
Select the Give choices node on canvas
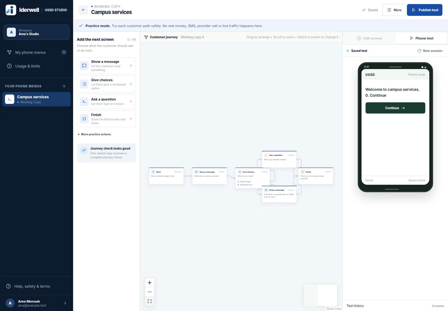pyautogui.click(x=253, y=178)
